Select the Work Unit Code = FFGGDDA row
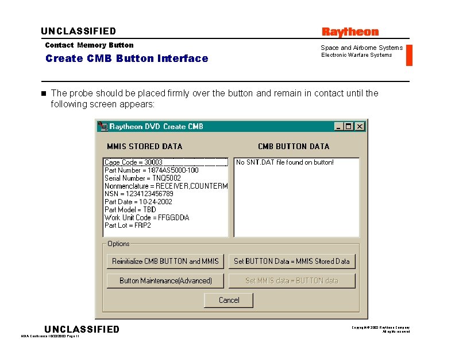The image size is (455, 351). (165, 217)
